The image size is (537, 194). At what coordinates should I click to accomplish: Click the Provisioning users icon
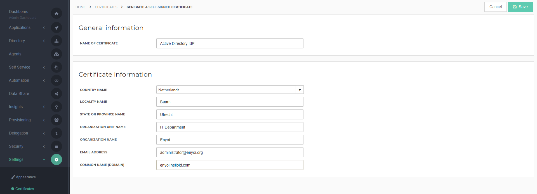(x=56, y=120)
